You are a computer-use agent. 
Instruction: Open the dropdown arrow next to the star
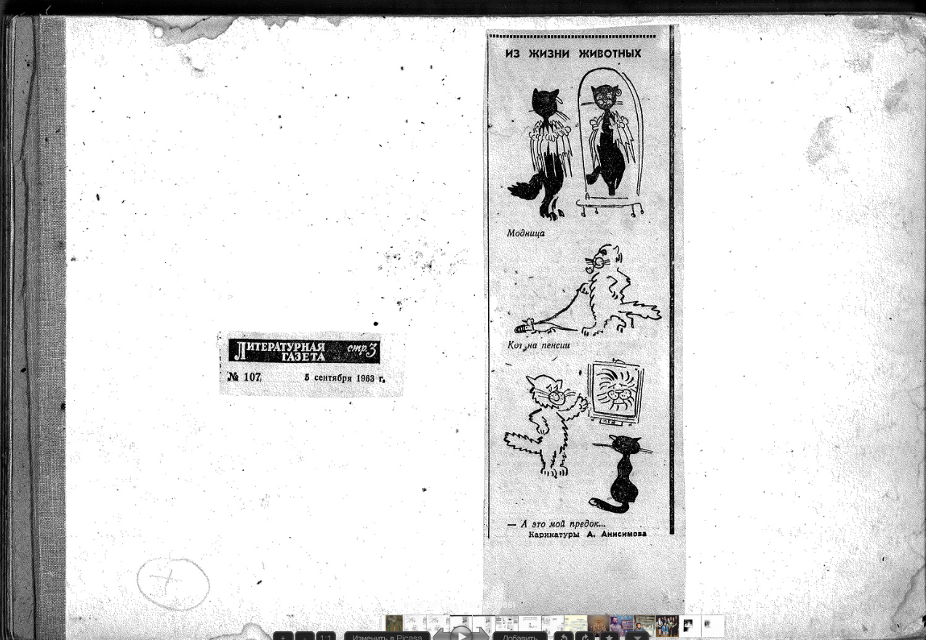(637, 636)
